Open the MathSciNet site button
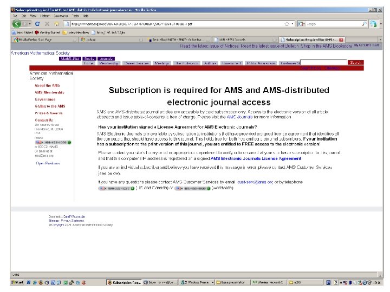Screen dimensions: 390x292 tap(70, 58)
